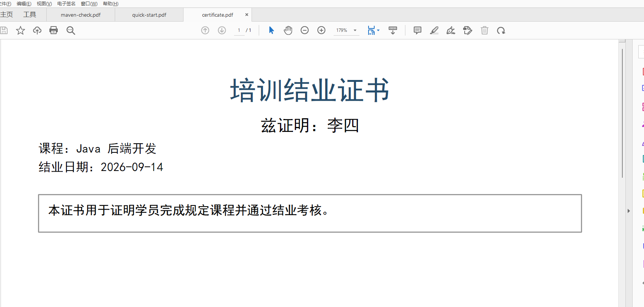
Task: Click the star bookmark icon
Action: click(x=21, y=30)
